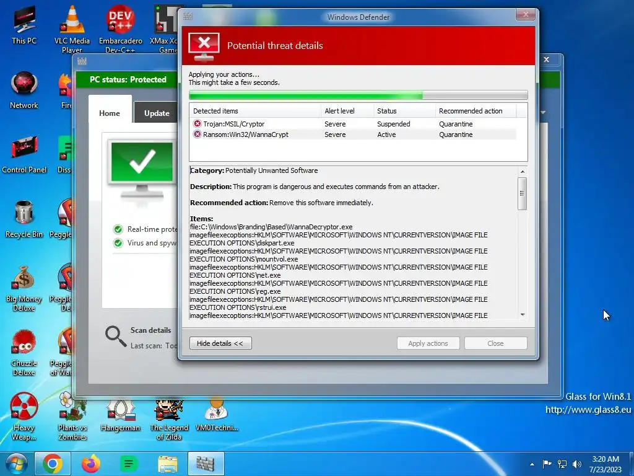The height and width of the screenshot is (476, 634).
Task: Click Hide details button
Action: 220,343
